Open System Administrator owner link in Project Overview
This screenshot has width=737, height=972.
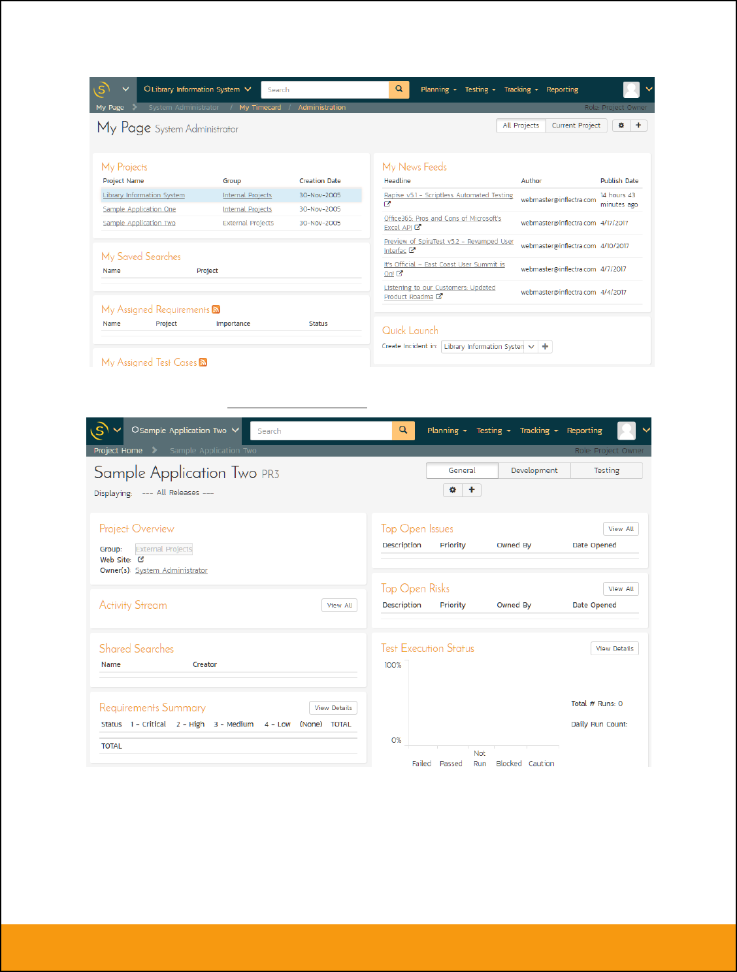(171, 570)
